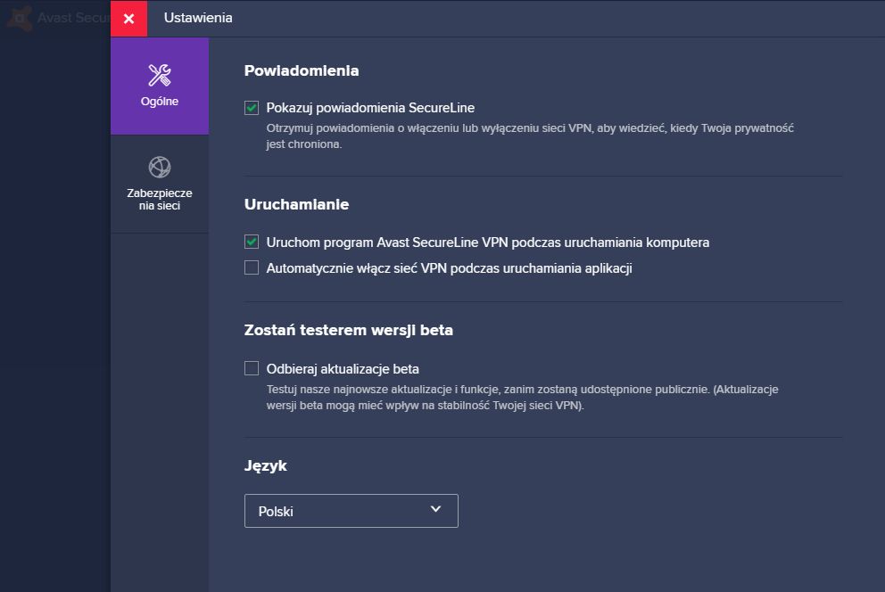Click the green checkmark beside startup launch option
Screen dimensions: 885x592
(x=252, y=242)
